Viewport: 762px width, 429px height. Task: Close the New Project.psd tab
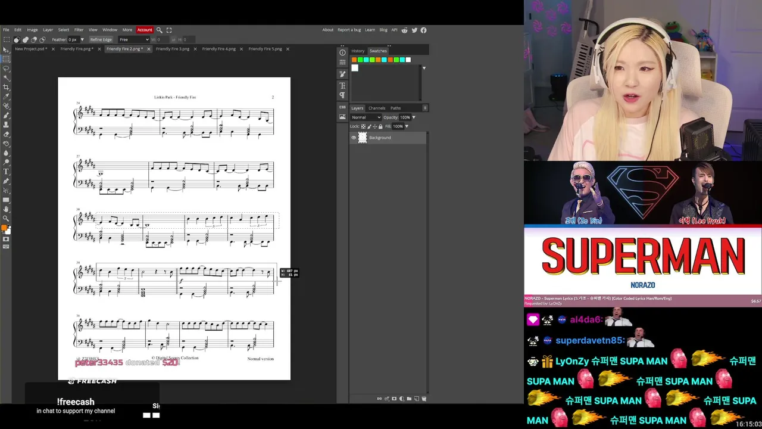click(x=54, y=49)
